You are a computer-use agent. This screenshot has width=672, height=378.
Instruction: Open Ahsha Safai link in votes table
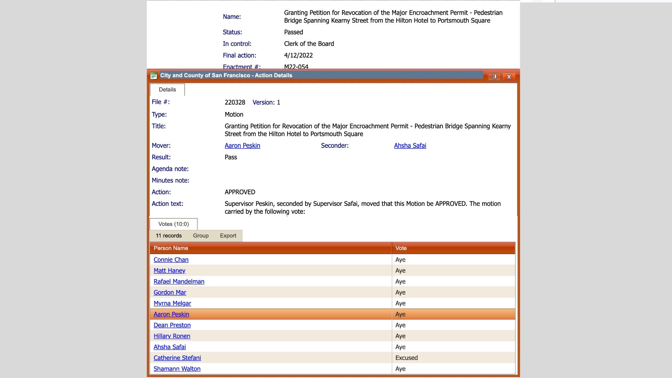[x=170, y=347]
